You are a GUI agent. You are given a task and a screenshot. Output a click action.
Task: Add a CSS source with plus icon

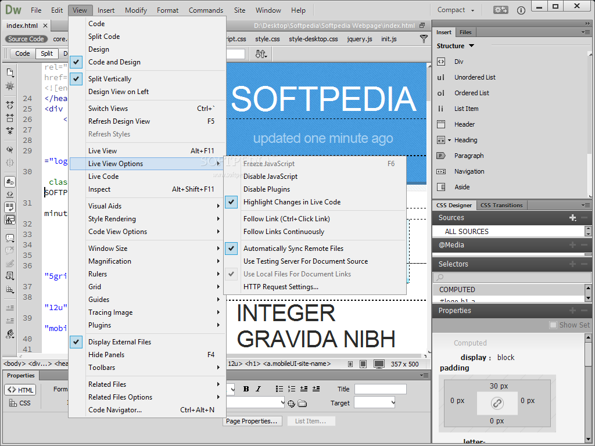click(x=572, y=218)
